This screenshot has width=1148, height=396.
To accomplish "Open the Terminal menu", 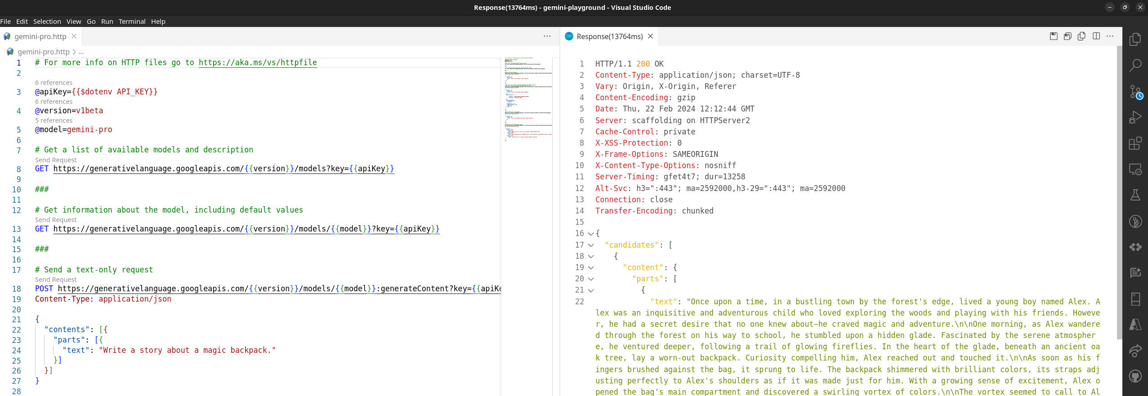I will [132, 22].
